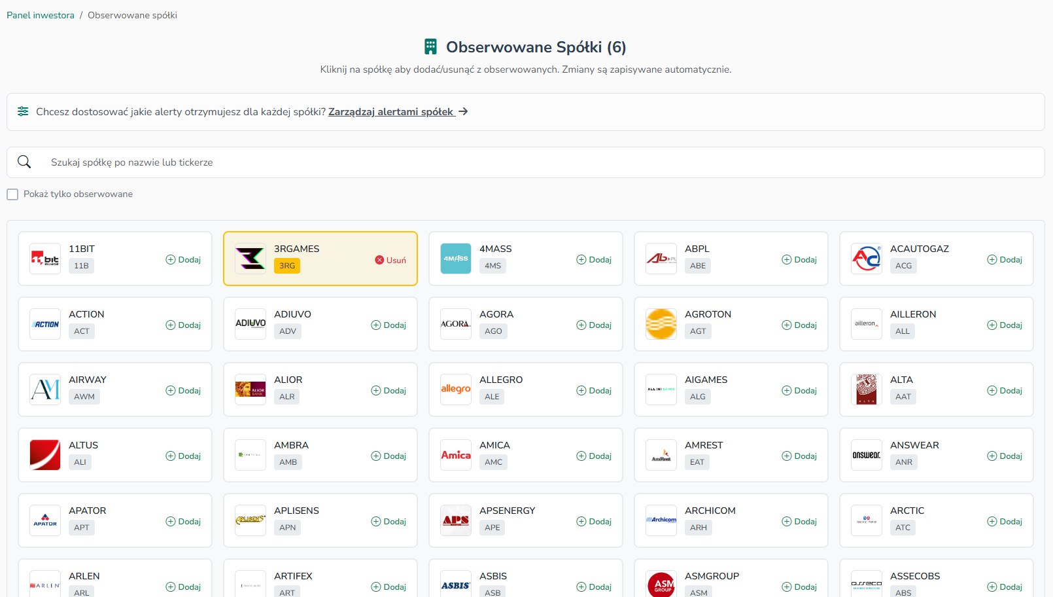The image size is (1053, 597).
Task: Add ACAUTOGAZ via its Dodaj button
Action: click(x=1005, y=259)
